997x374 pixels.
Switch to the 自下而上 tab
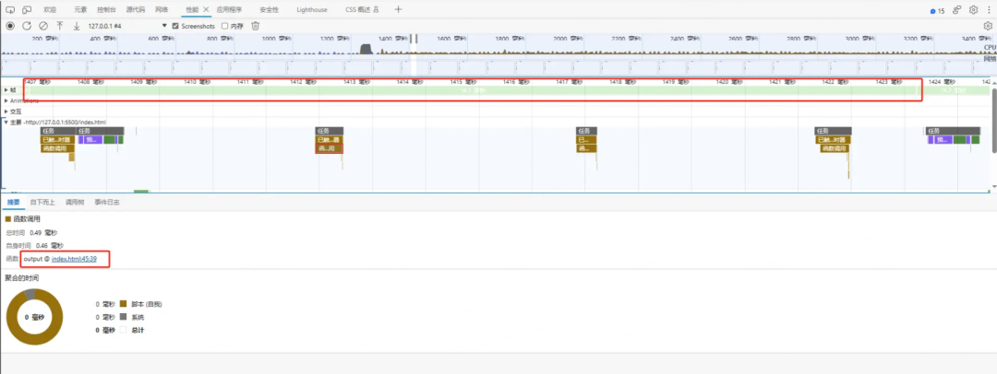[x=42, y=203]
